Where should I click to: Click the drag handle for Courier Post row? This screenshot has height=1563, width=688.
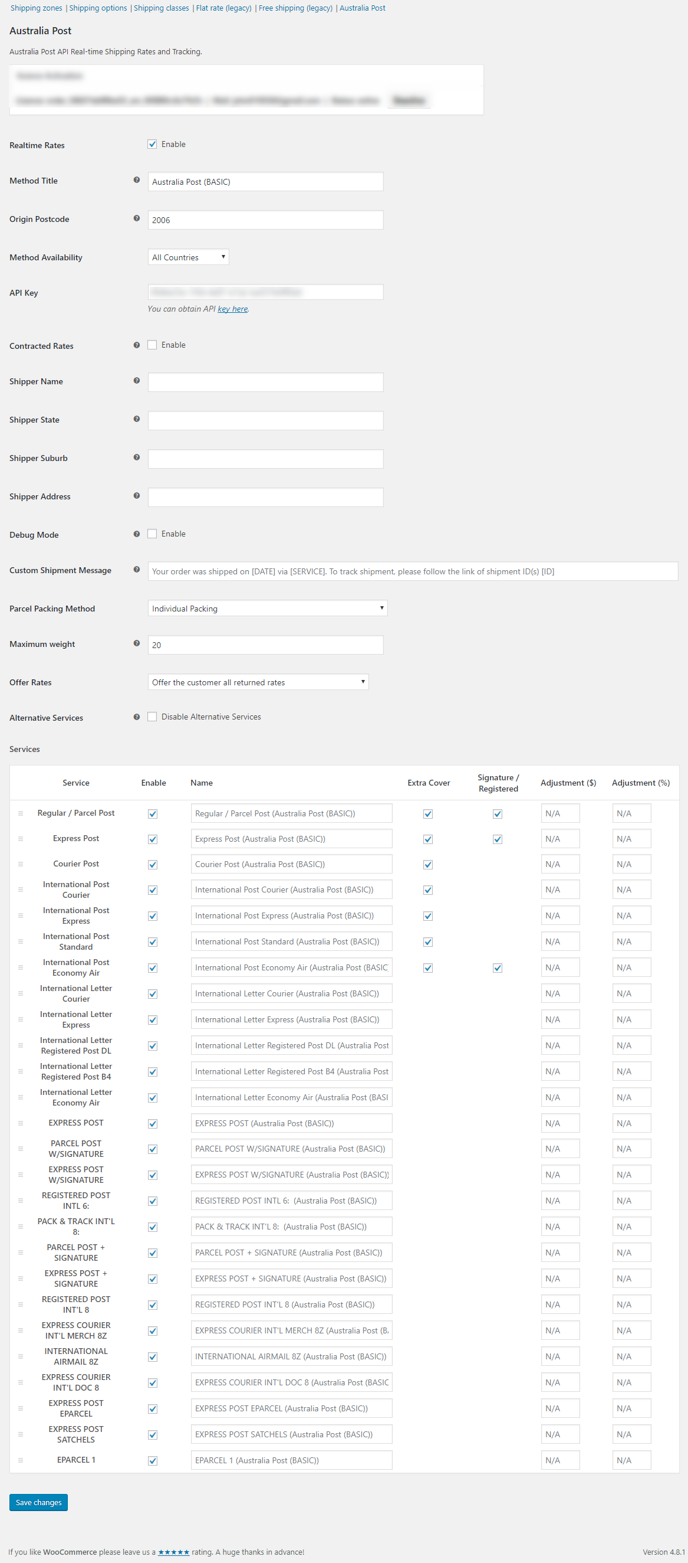pos(21,864)
